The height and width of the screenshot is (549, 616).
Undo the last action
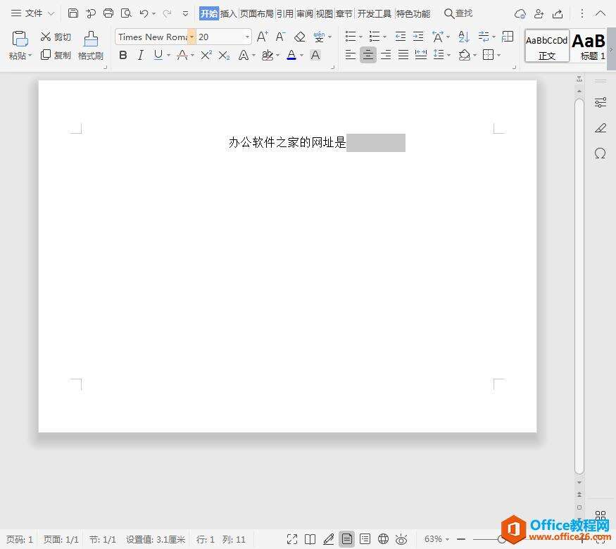point(144,13)
